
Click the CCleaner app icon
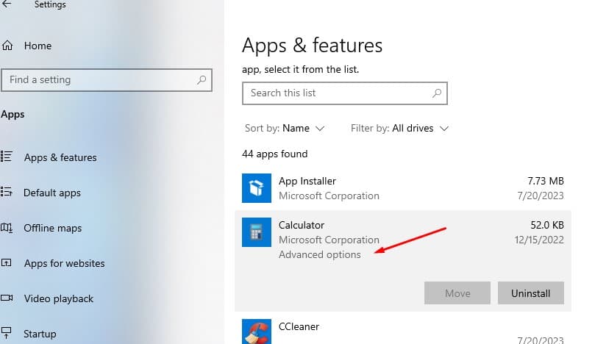[x=257, y=332]
